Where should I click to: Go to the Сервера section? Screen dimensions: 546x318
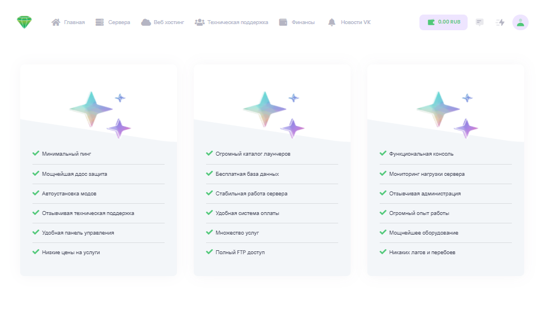point(119,22)
